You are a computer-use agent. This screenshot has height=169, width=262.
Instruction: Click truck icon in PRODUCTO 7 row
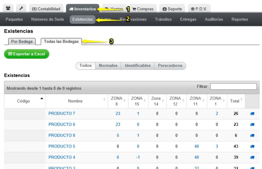252,114
